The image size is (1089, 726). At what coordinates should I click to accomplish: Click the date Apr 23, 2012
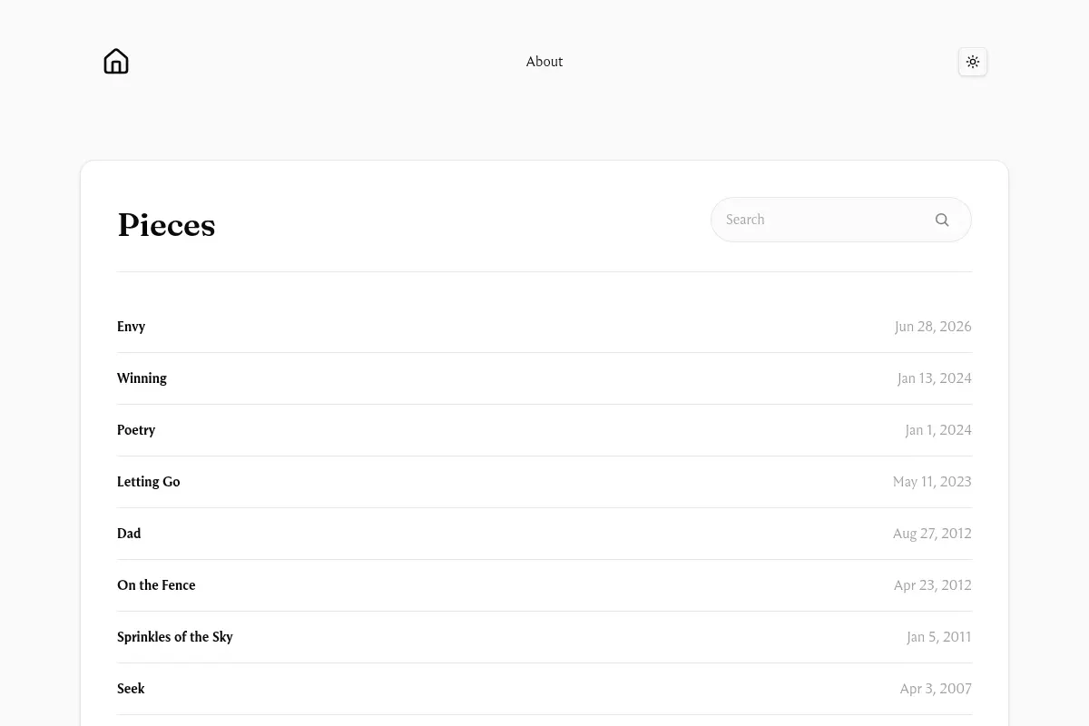[933, 585]
